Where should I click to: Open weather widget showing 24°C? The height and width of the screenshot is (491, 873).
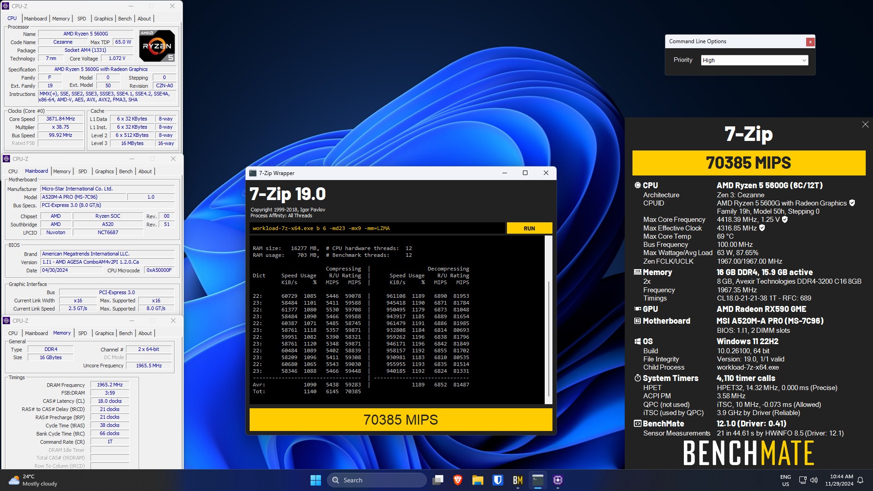coord(33,480)
